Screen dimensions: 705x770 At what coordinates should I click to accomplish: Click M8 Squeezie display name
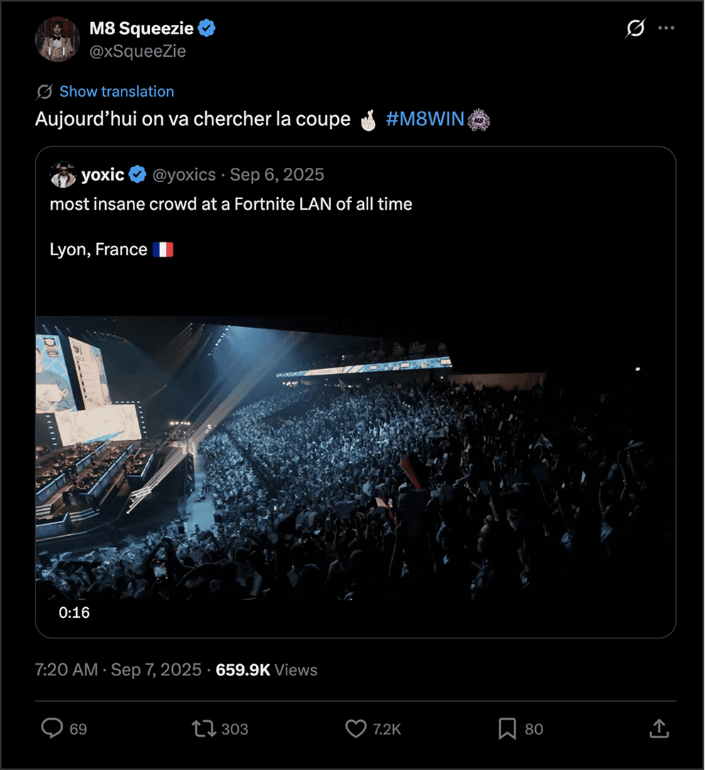[141, 28]
